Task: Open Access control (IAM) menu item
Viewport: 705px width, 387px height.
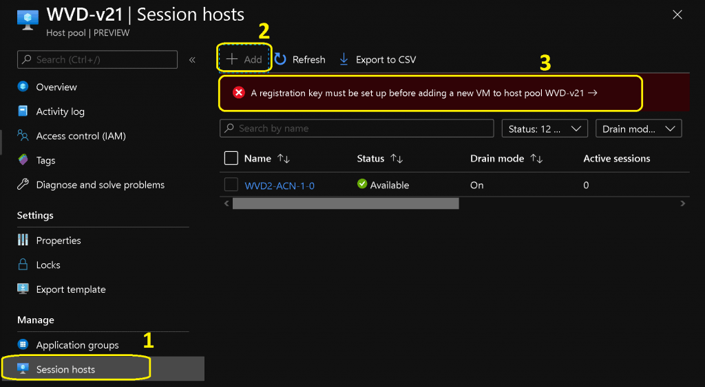Action: (x=81, y=136)
